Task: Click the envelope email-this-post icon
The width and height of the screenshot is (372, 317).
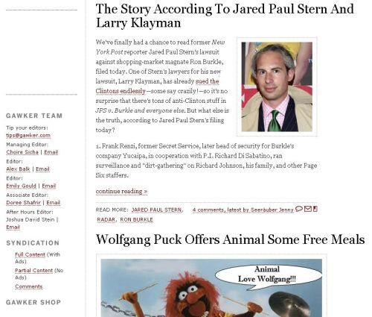Action: 308,209
